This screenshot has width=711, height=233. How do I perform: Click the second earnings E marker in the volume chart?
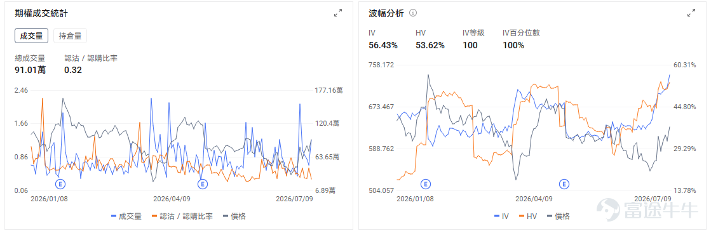click(203, 183)
